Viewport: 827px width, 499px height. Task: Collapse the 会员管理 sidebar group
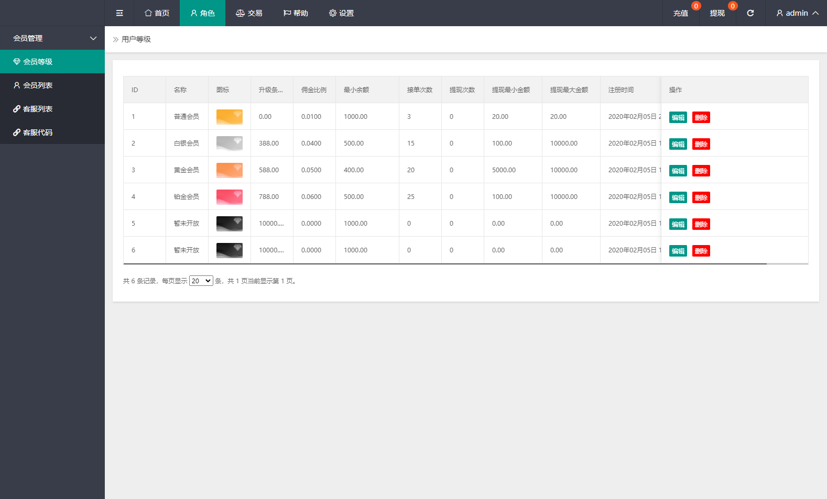point(52,38)
